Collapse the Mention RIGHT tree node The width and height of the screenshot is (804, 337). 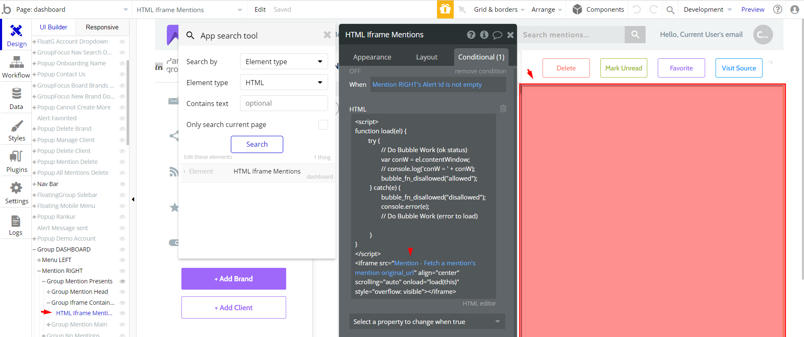(39, 271)
